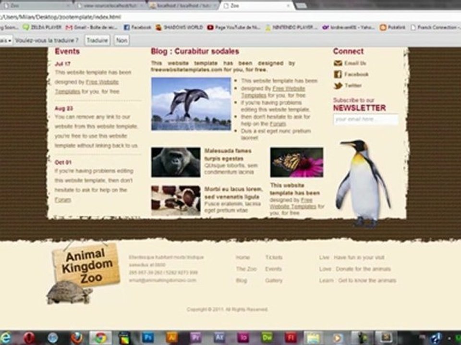The height and width of the screenshot is (345, 461).
Task: Click the Animal Kingdom Zoo sign logo
Action: pyautogui.click(x=87, y=265)
